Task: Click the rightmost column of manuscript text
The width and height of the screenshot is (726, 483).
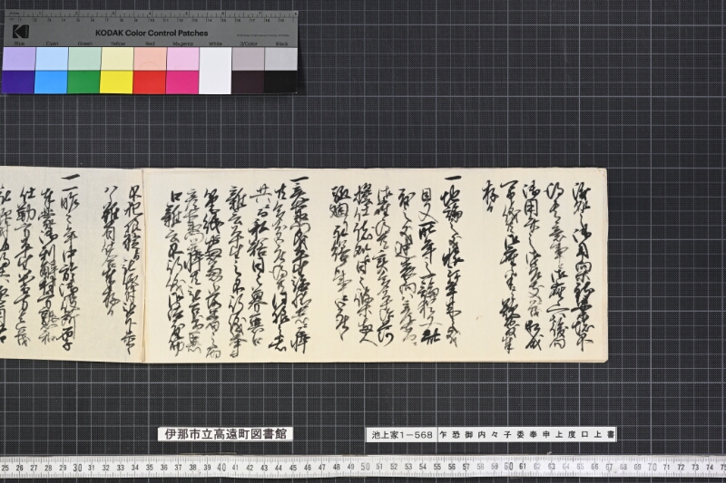Action: (x=582, y=266)
